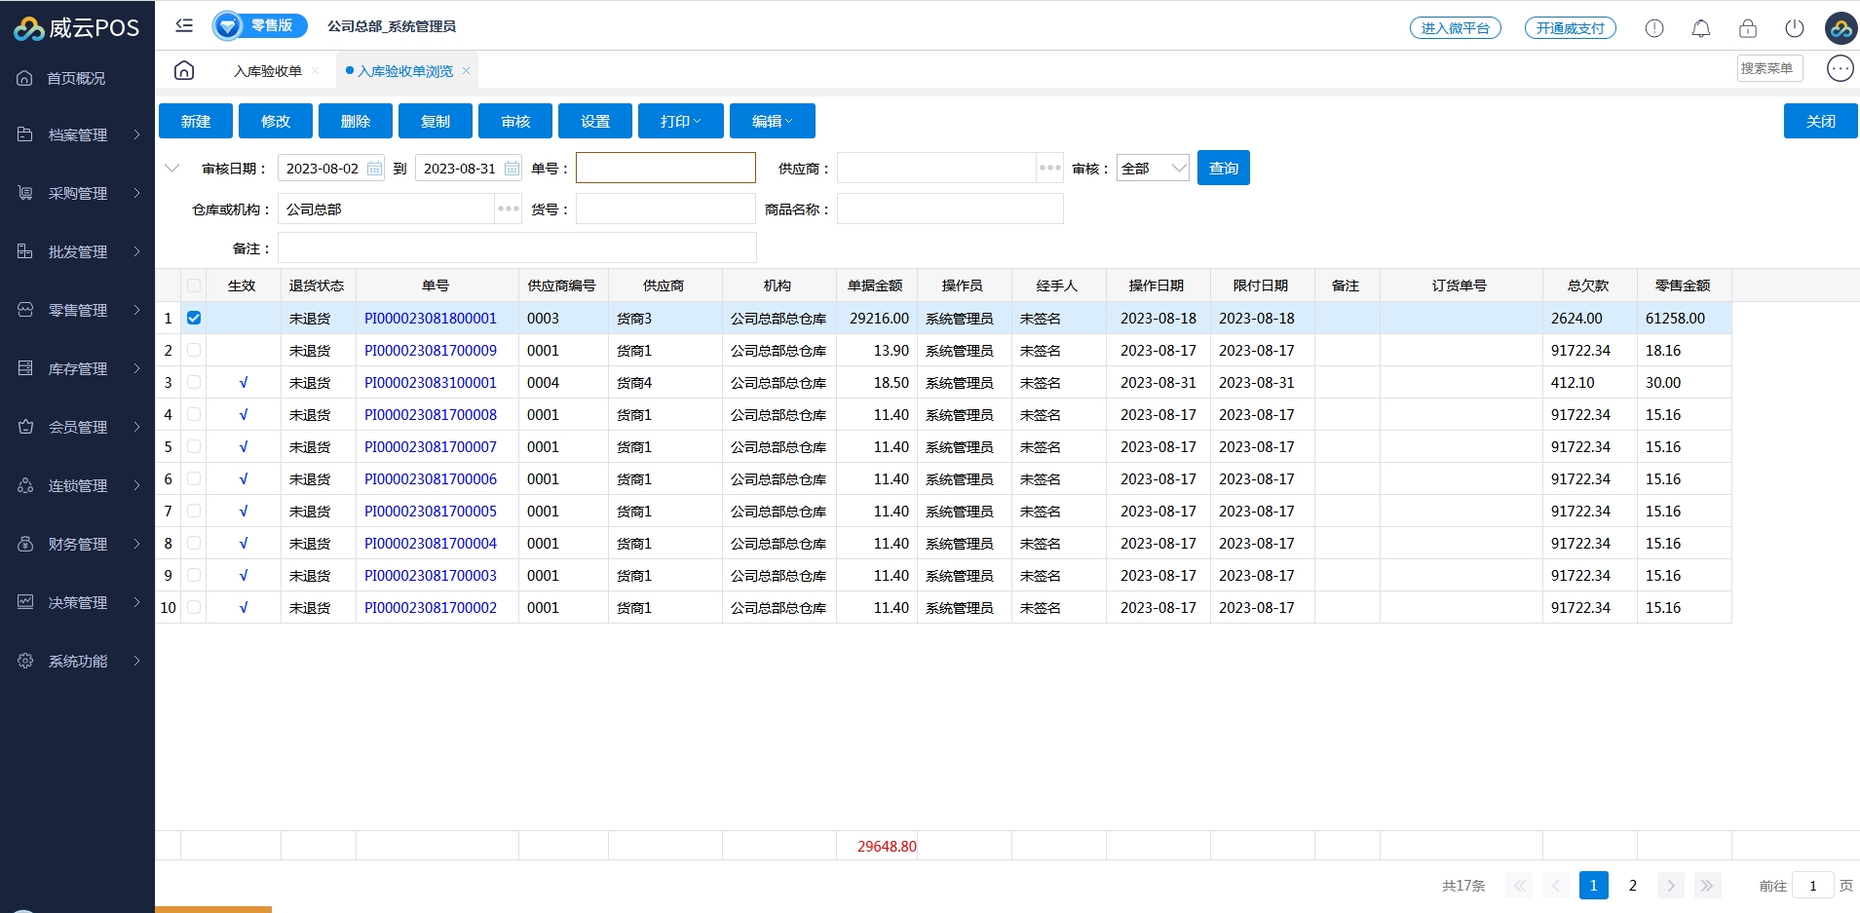Open 库存管理 in the sidebar

(78, 368)
